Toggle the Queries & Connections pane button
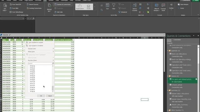This screenshot has width=200, height=112. [62, 4]
